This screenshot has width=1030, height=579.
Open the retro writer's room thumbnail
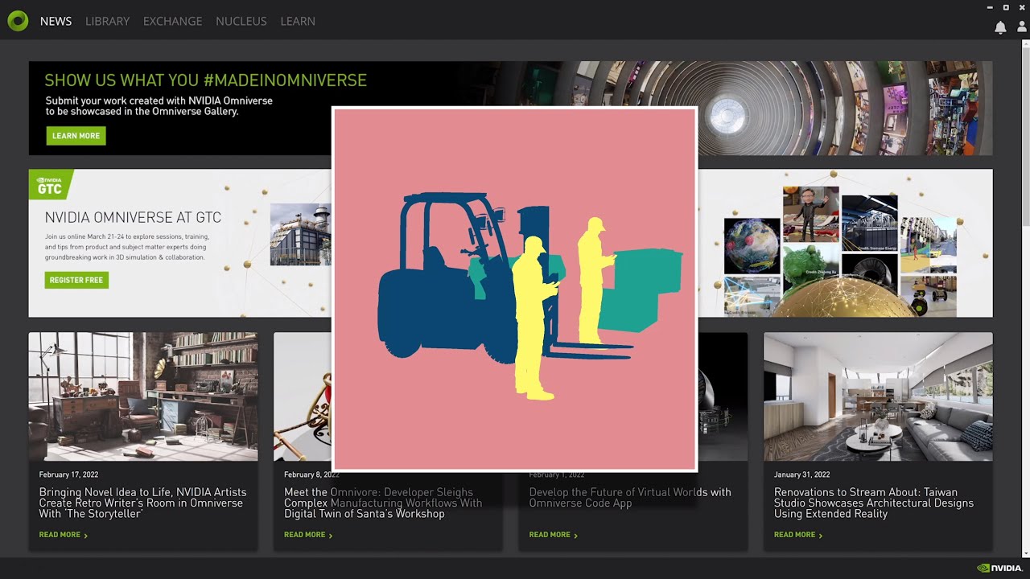[x=143, y=396]
